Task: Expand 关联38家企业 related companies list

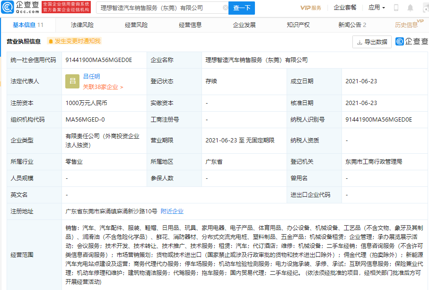Action: click(101, 87)
